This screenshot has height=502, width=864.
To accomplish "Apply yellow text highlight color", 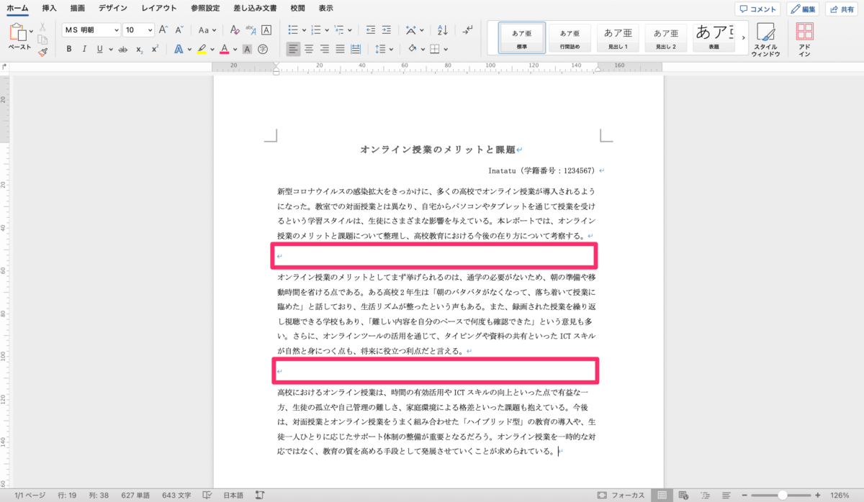I will (x=202, y=49).
